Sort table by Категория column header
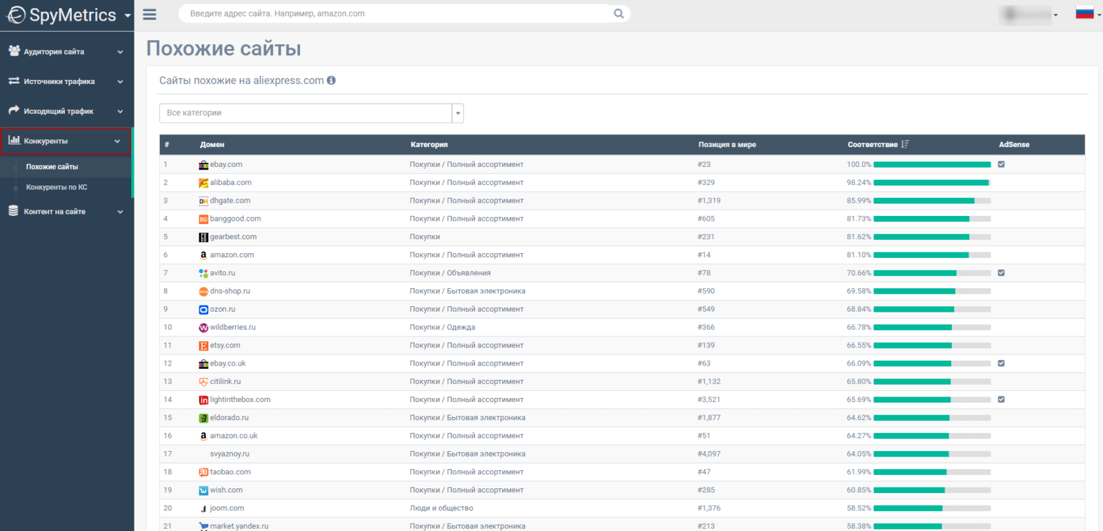This screenshot has width=1103, height=531. coord(429,145)
